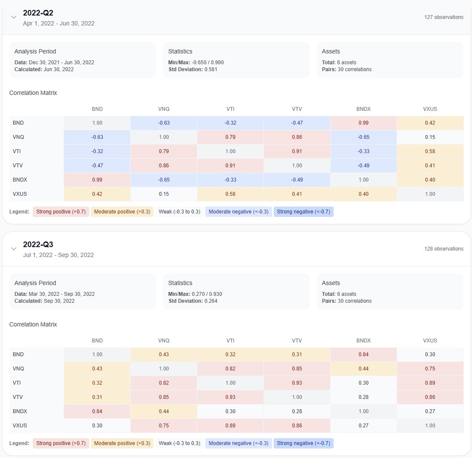
Task: Open the 2022-Q2 heading
Action: tap(38, 13)
